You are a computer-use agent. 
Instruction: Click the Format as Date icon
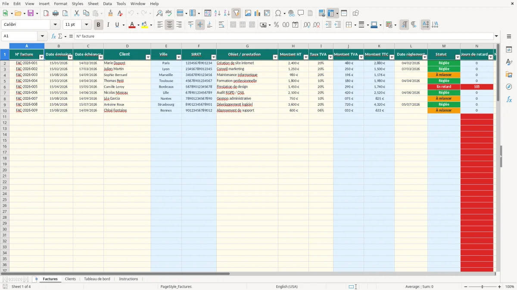point(295,25)
